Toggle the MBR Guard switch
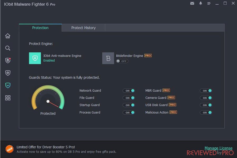 pos(206,91)
